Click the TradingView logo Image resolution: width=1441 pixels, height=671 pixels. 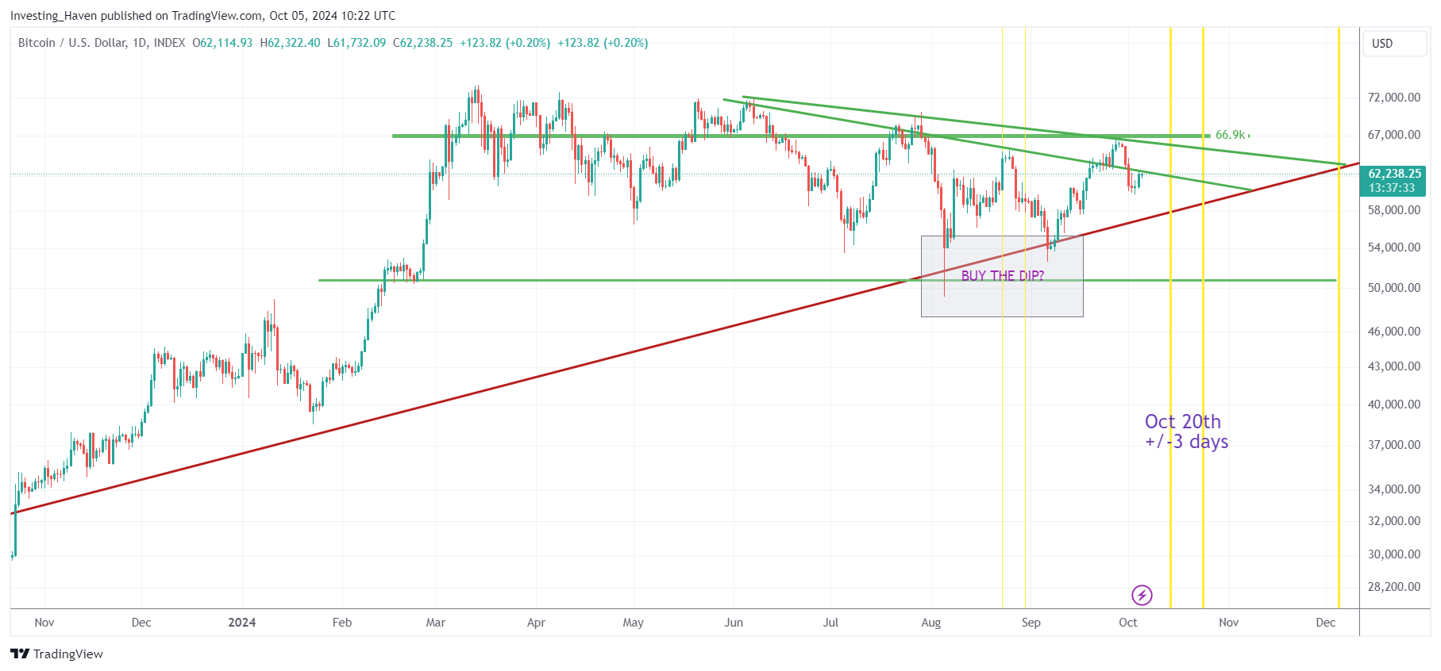point(56,654)
